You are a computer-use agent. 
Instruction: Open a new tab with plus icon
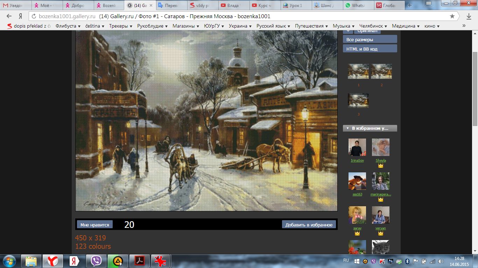(410, 5)
